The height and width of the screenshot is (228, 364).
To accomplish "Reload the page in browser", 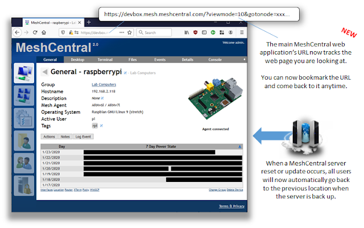I will tap(35, 32).
